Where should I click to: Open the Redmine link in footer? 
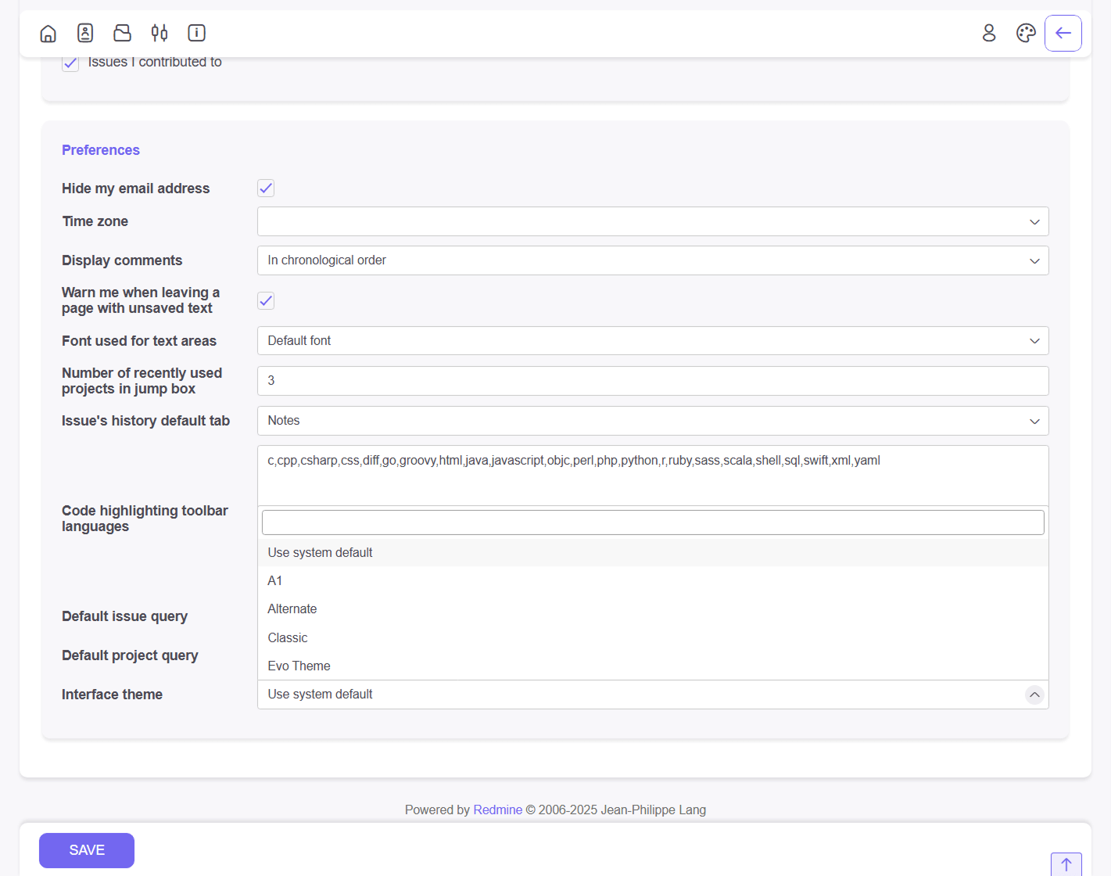click(497, 810)
